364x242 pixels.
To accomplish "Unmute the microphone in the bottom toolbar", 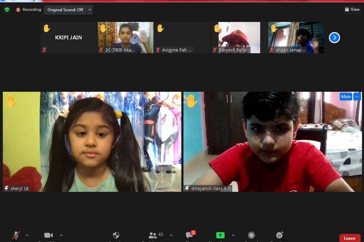I will 16,235.
